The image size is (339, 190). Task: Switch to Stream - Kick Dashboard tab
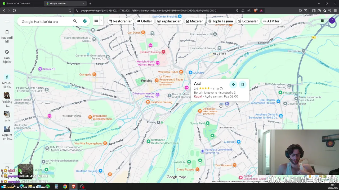pos(22,3)
